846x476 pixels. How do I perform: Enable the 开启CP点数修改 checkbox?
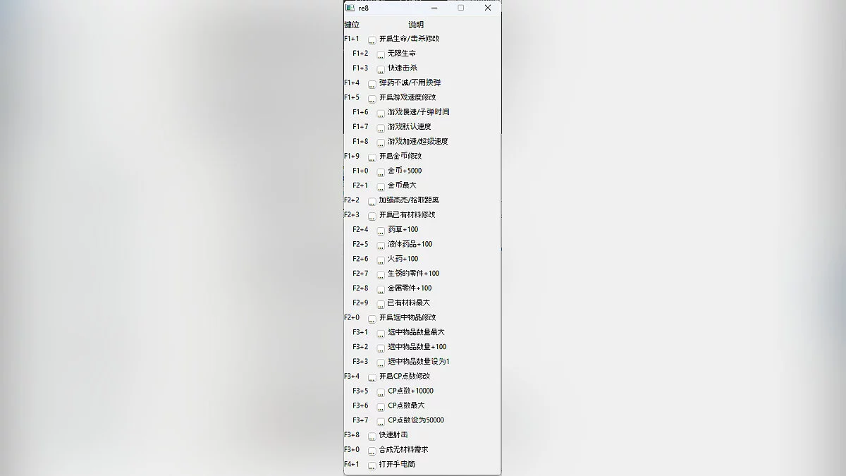(x=372, y=377)
